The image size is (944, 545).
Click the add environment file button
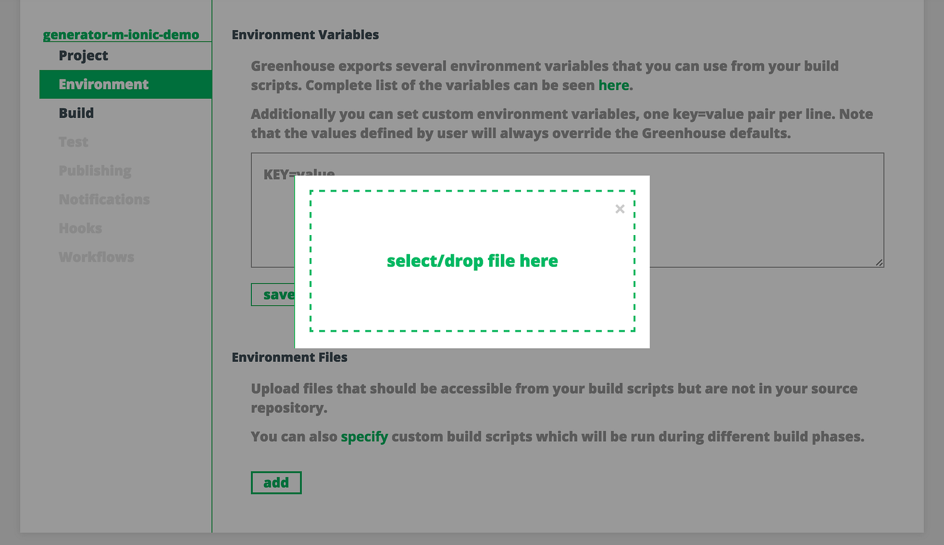pyautogui.click(x=276, y=483)
